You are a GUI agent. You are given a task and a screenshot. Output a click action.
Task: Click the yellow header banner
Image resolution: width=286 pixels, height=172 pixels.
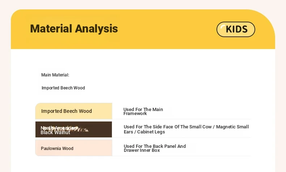(x=143, y=29)
